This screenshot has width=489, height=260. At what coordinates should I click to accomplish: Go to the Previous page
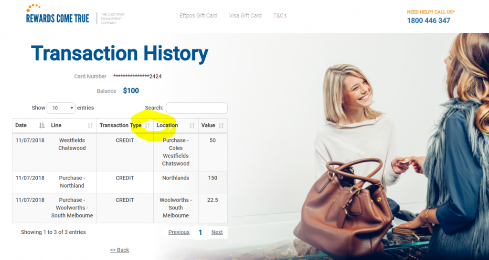179,232
